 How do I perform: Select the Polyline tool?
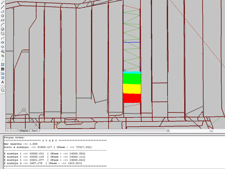(x=3, y=11)
